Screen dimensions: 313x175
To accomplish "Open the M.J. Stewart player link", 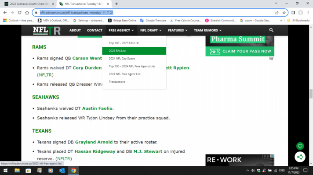I will (x=148, y=151).
